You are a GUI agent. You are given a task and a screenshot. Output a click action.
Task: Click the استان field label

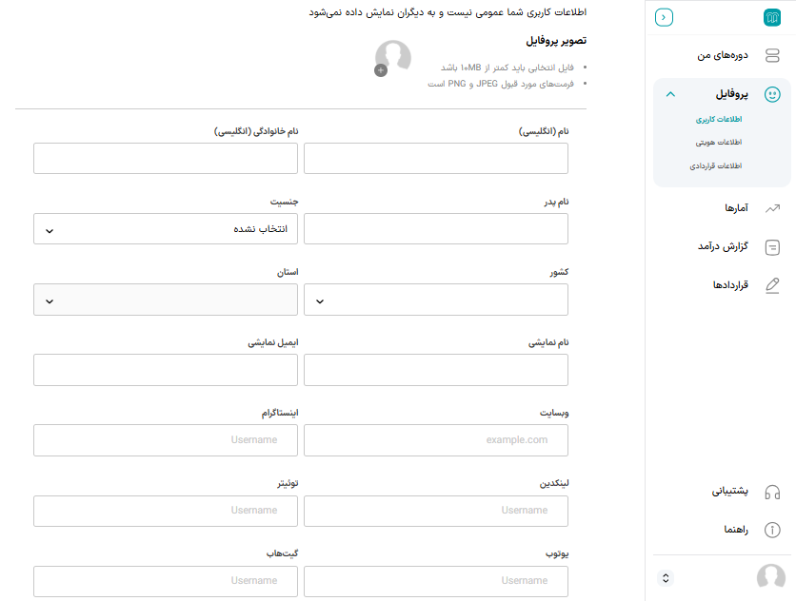(288, 272)
